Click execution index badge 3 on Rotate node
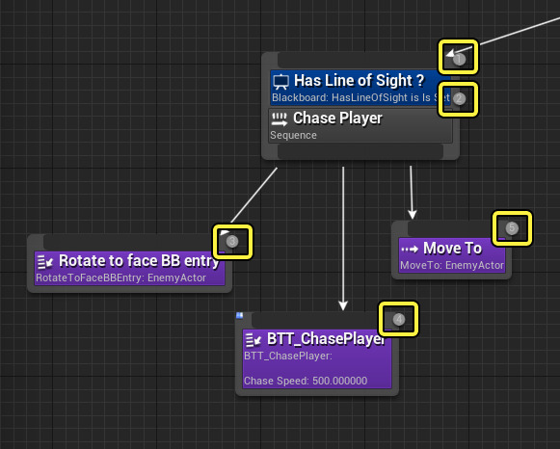 [232, 242]
